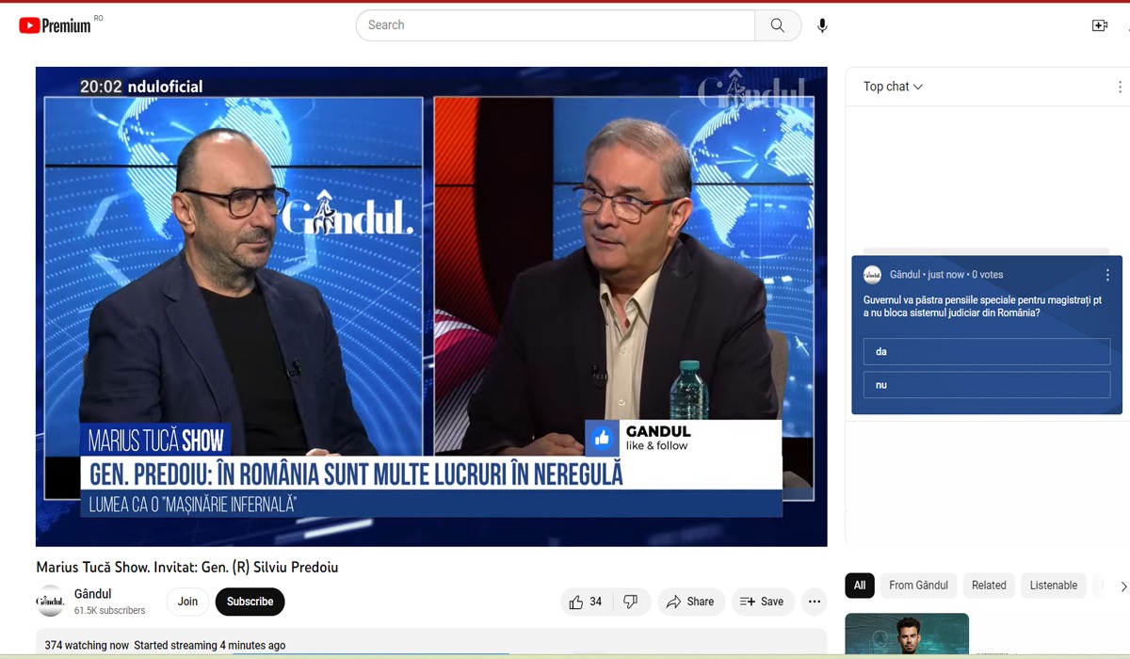The height and width of the screenshot is (659, 1130).
Task: Subscribe to Gândul channel
Action: coord(250,602)
